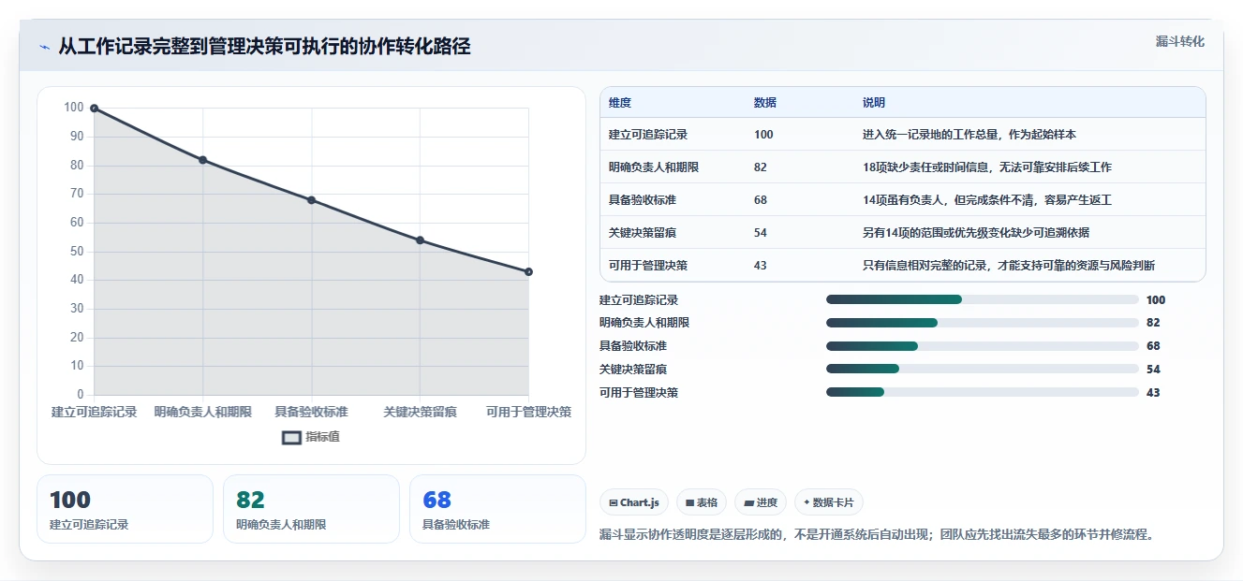Select table row cell 具备验收标准

click(643, 200)
